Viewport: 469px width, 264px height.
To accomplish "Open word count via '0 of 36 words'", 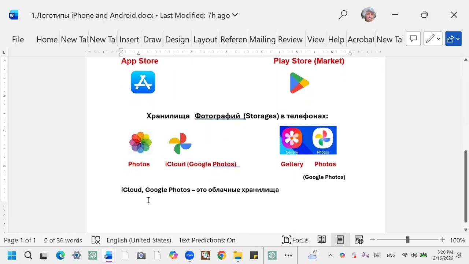I will tap(63, 240).
